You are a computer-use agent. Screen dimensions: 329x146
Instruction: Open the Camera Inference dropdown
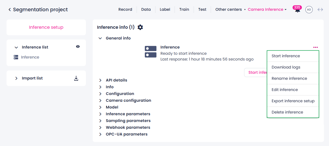(x=267, y=9)
